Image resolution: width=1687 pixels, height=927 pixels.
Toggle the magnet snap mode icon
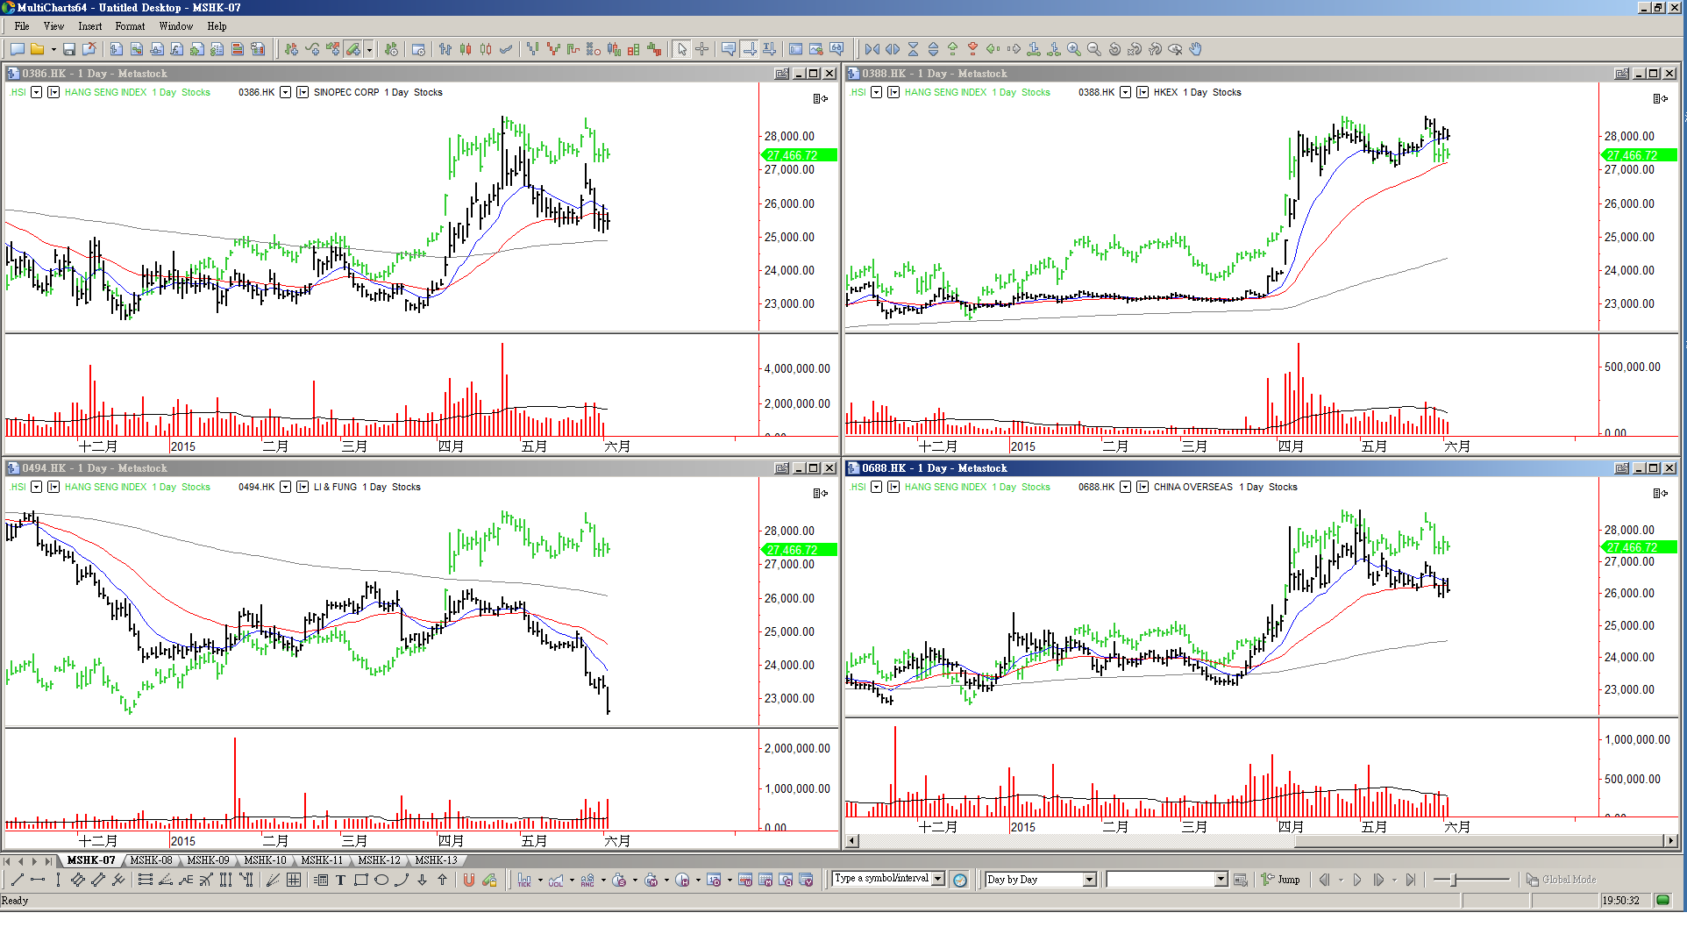click(469, 880)
